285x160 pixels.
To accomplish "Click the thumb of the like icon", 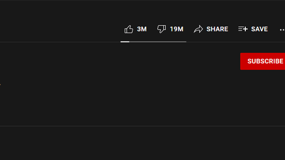I will point(130,29).
